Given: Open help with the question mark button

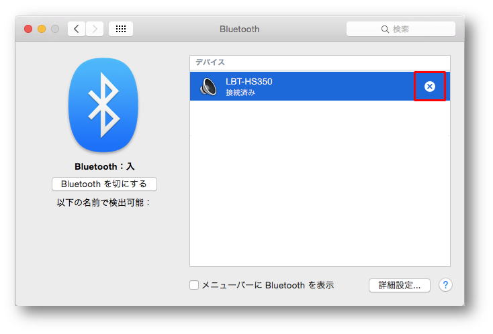Looking at the screenshot, I should [445, 285].
